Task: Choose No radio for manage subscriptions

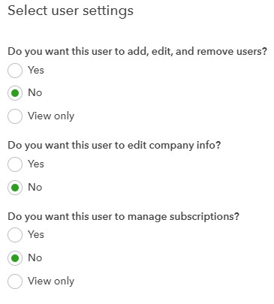Action: pos(15,258)
